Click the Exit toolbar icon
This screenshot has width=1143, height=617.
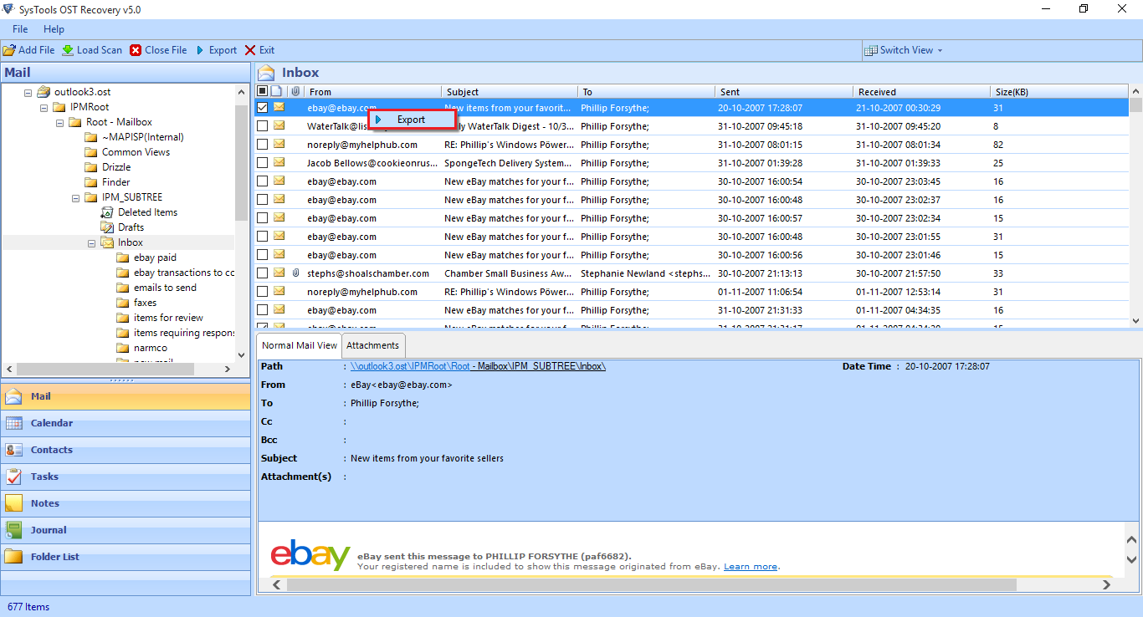click(x=250, y=50)
